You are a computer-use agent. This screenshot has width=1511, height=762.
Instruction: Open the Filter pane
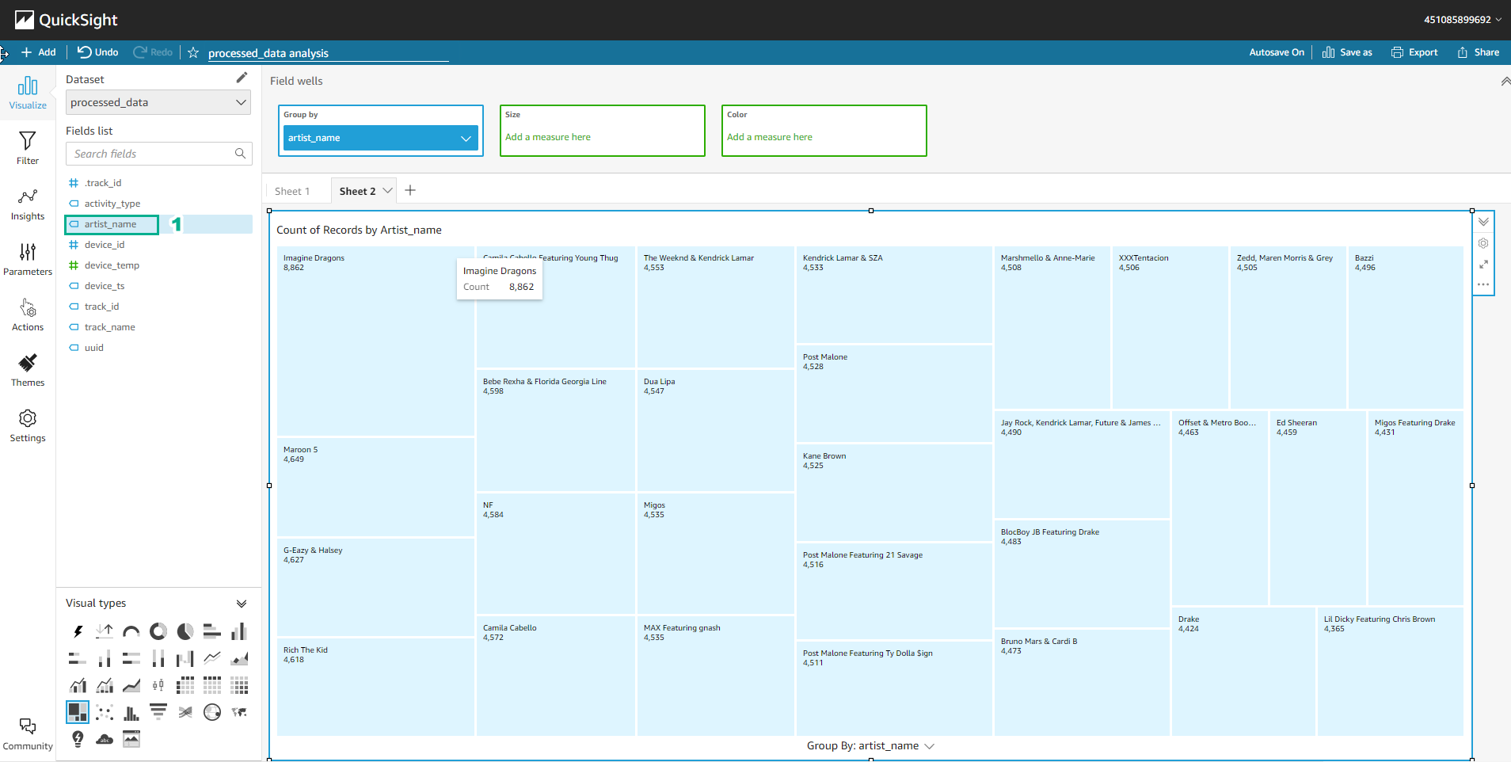point(28,148)
